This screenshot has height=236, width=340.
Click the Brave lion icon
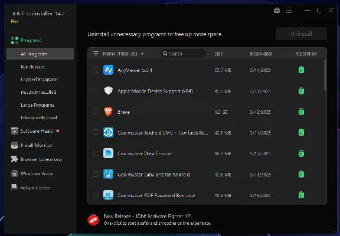point(108,112)
